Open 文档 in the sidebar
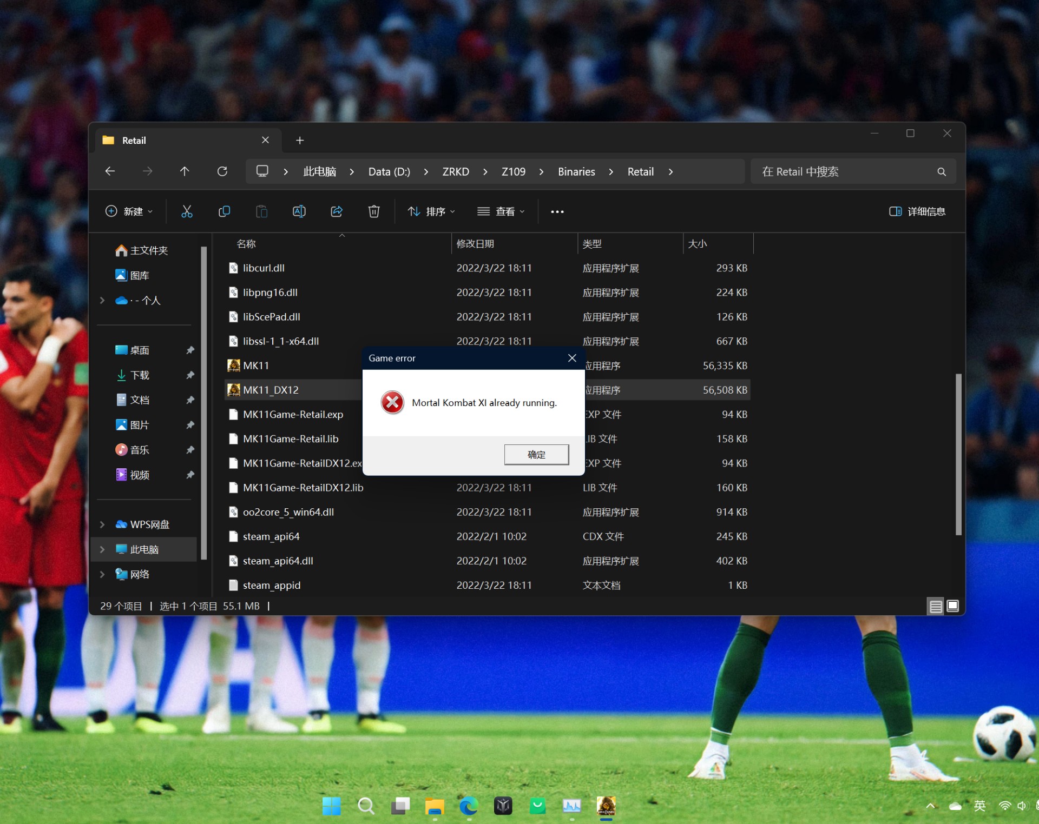This screenshot has width=1039, height=824. 133,400
